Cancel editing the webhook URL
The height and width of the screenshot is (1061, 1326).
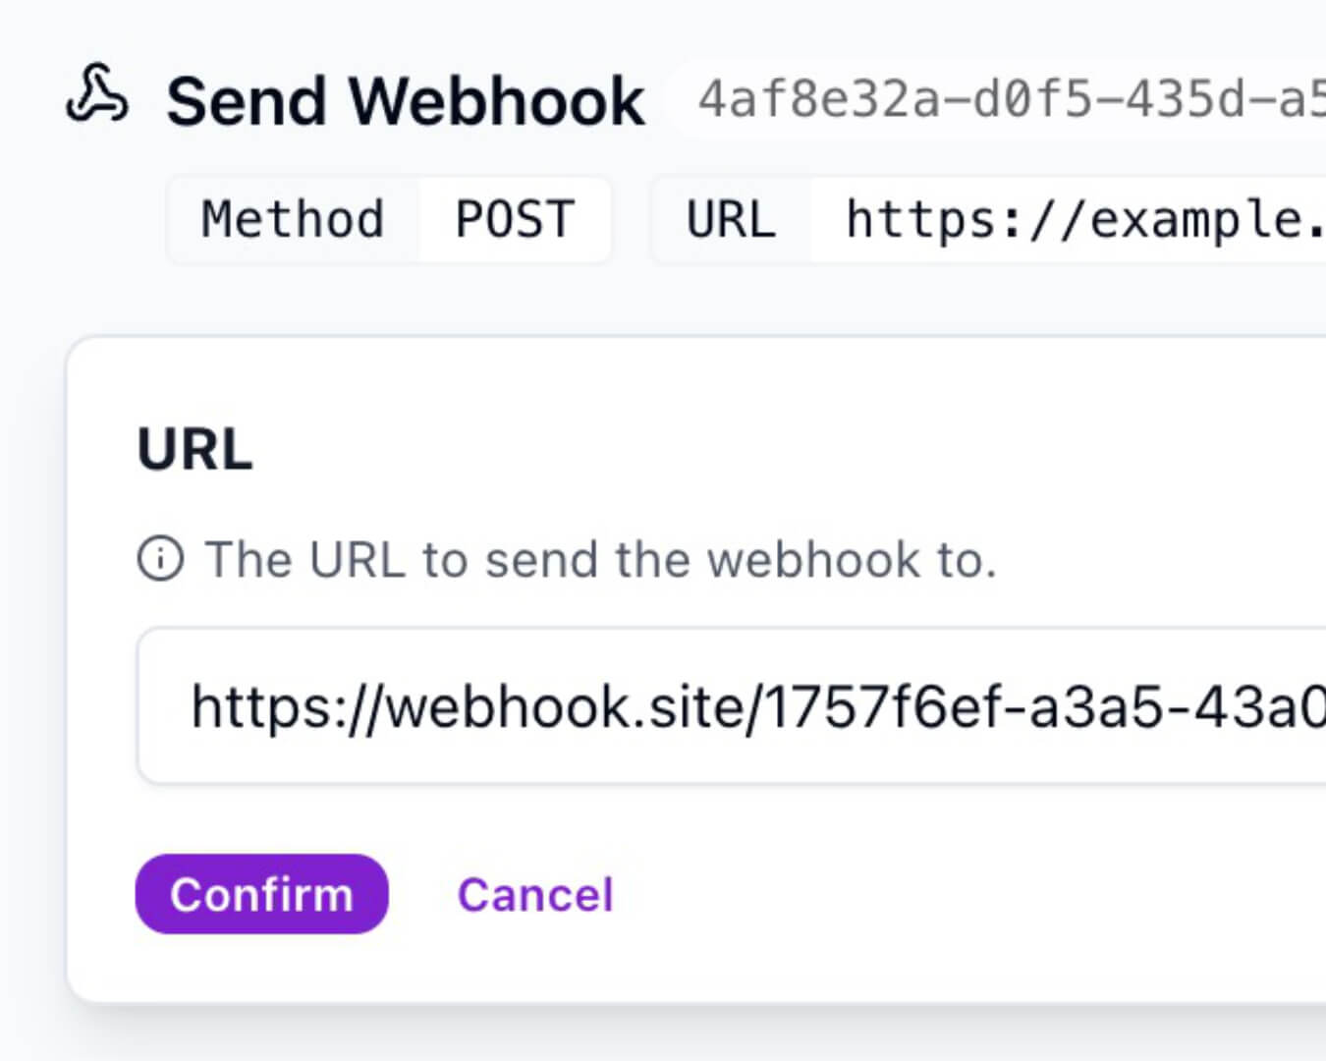[536, 894]
